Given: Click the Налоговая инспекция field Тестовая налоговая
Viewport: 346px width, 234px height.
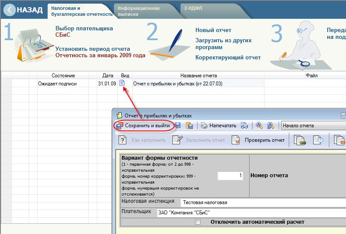Looking at the screenshot, I should (x=263, y=202).
